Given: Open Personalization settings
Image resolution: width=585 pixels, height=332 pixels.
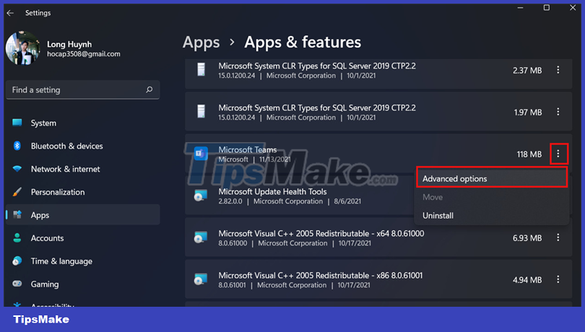Looking at the screenshot, I should click(83, 192).
